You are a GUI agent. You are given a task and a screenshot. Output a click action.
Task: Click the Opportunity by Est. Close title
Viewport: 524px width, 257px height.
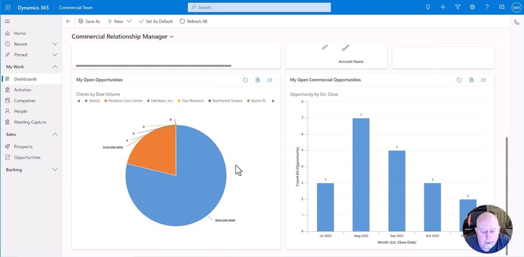pyautogui.click(x=314, y=94)
